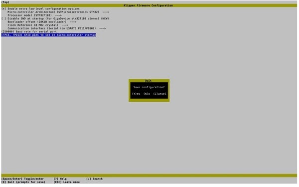Select (C)ancel in the Quit dialog
This screenshot has width=299, height=187.
160,94
